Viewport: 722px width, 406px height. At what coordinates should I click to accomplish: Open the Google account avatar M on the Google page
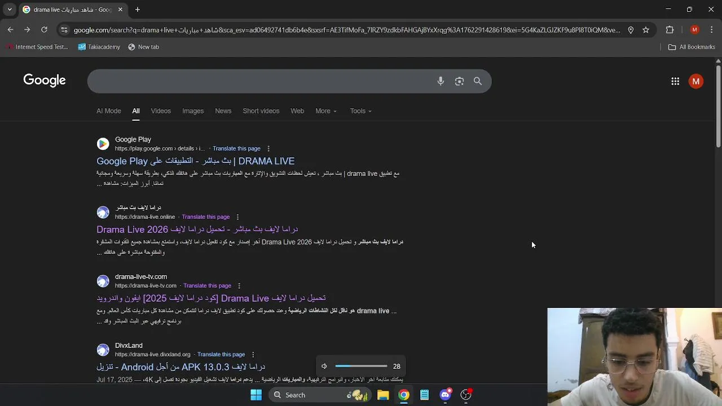point(696,81)
